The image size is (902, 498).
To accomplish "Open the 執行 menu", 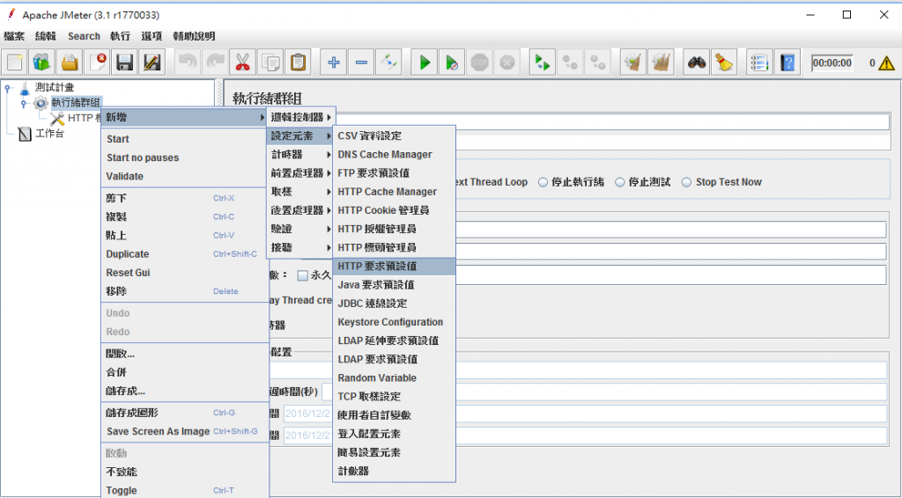I will pos(120,36).
